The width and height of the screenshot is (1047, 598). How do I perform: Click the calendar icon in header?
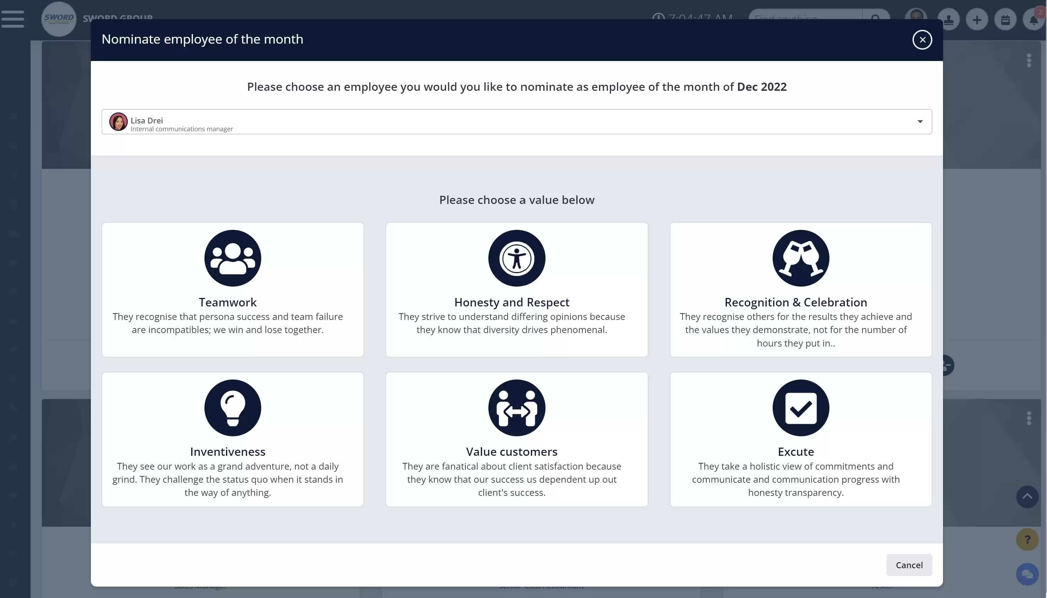click(1005, 19)
